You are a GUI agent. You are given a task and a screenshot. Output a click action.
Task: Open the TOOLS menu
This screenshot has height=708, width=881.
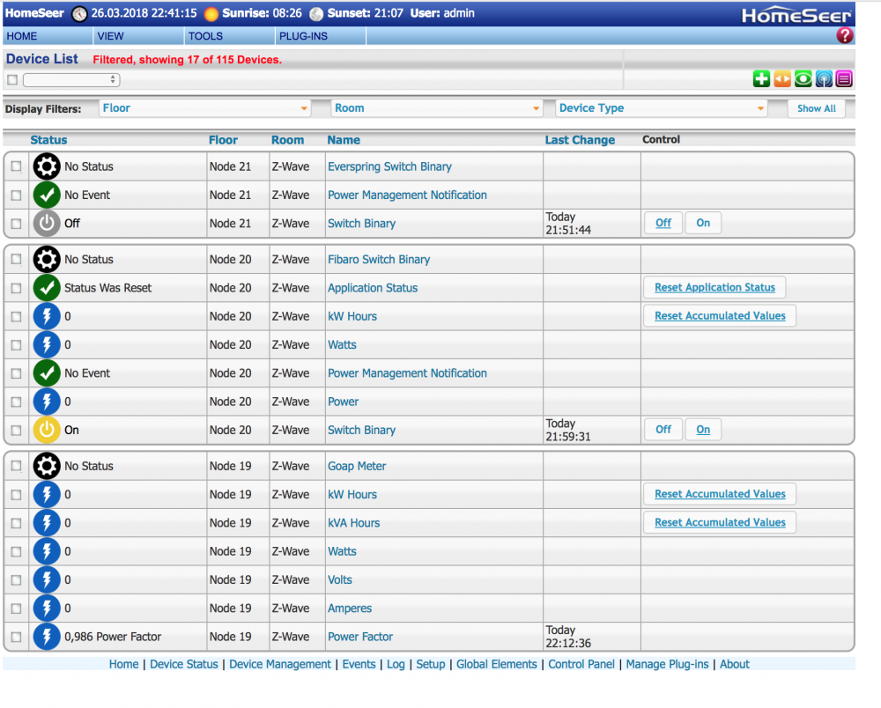(x=205, y=36)
